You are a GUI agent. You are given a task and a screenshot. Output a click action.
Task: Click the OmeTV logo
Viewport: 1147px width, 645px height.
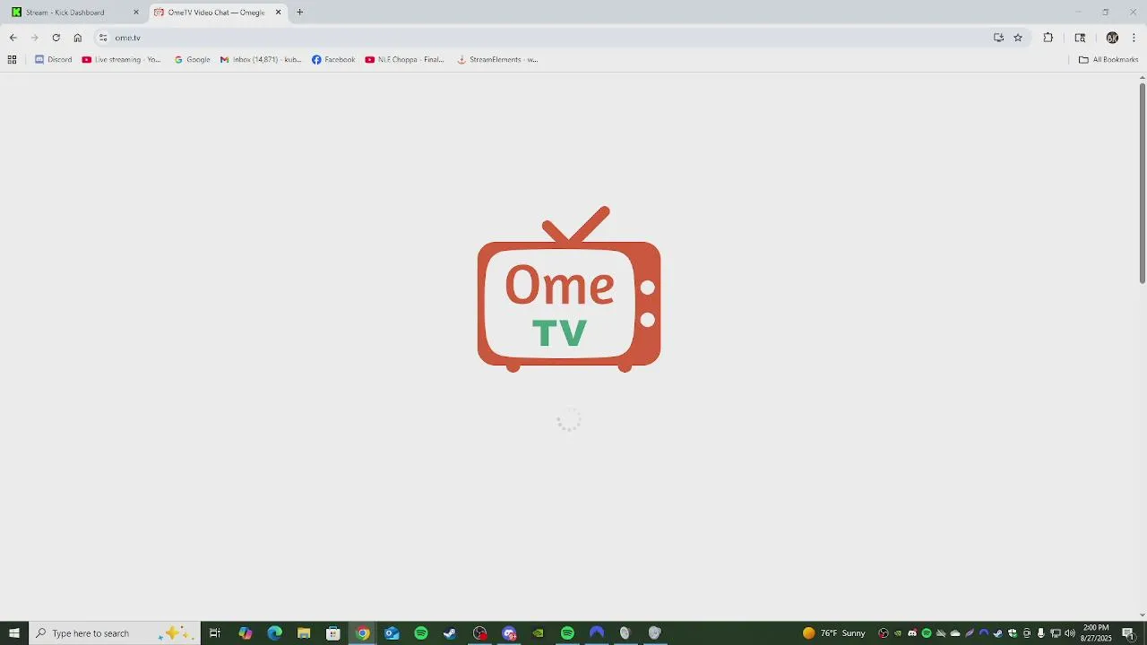click(569, 289)
